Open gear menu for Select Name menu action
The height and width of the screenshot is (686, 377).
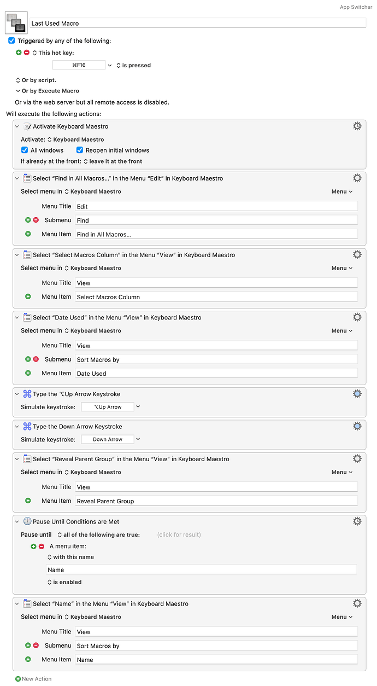tap(357, 603)
